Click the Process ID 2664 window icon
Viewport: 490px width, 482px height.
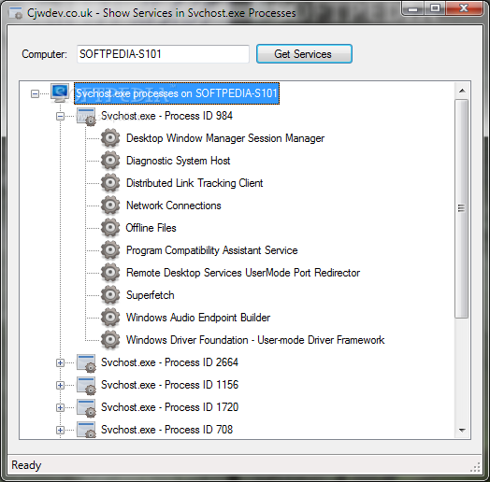point(86,363)
